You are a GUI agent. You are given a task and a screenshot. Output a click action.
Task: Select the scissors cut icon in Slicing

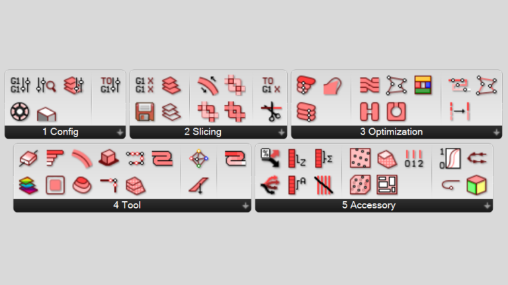point(271,111)
